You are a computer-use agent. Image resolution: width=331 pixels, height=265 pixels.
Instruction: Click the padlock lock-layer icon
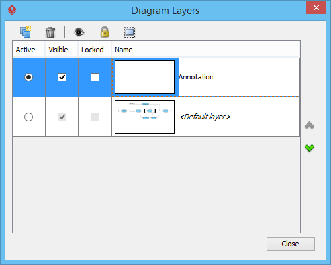(105, 32)
